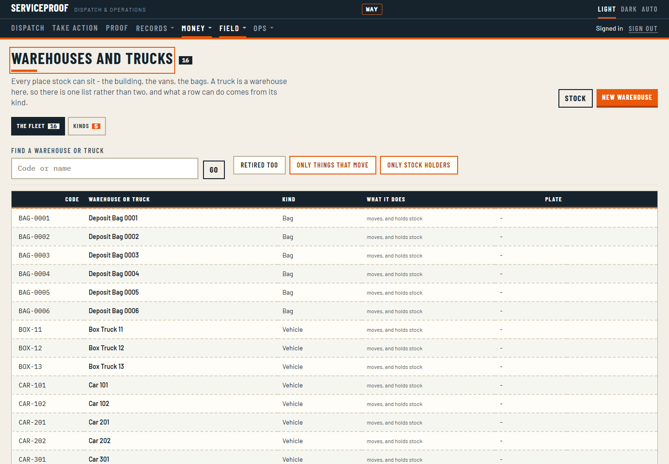Go to Take Action page
This screenshot has height=464, width=669.
pyautogui.click(x=75, y=28)
